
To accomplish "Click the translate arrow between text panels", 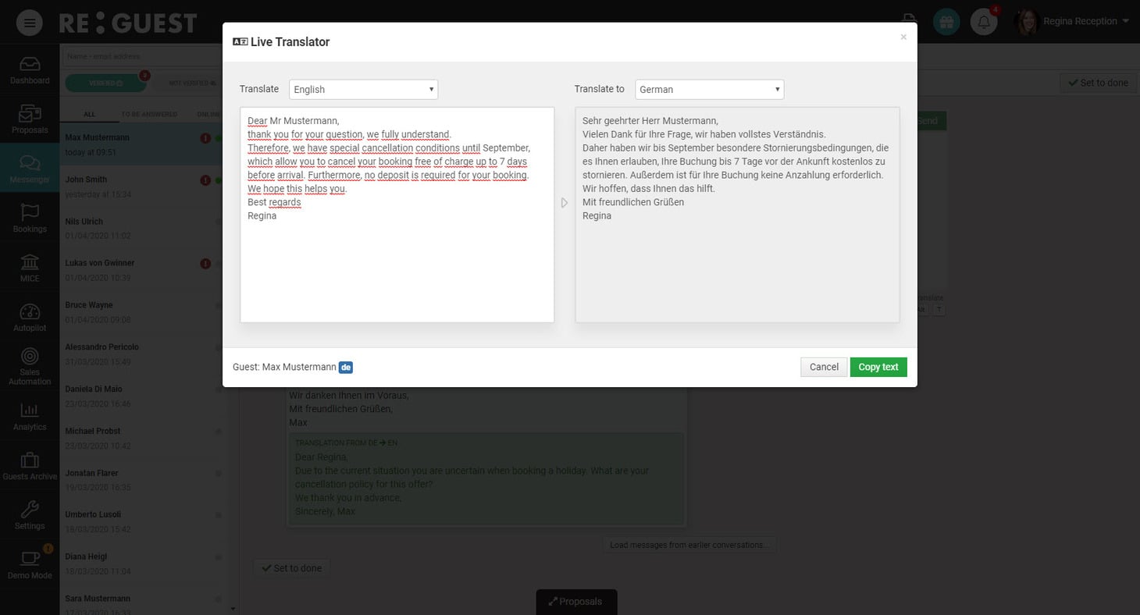I will (565, 203).
